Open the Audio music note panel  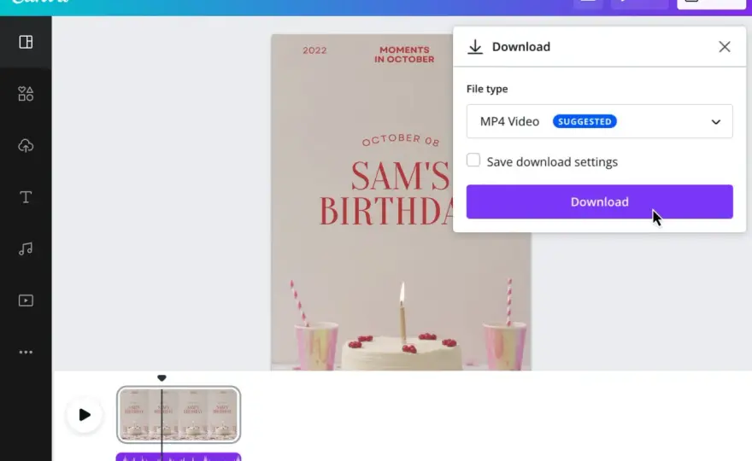26,248
